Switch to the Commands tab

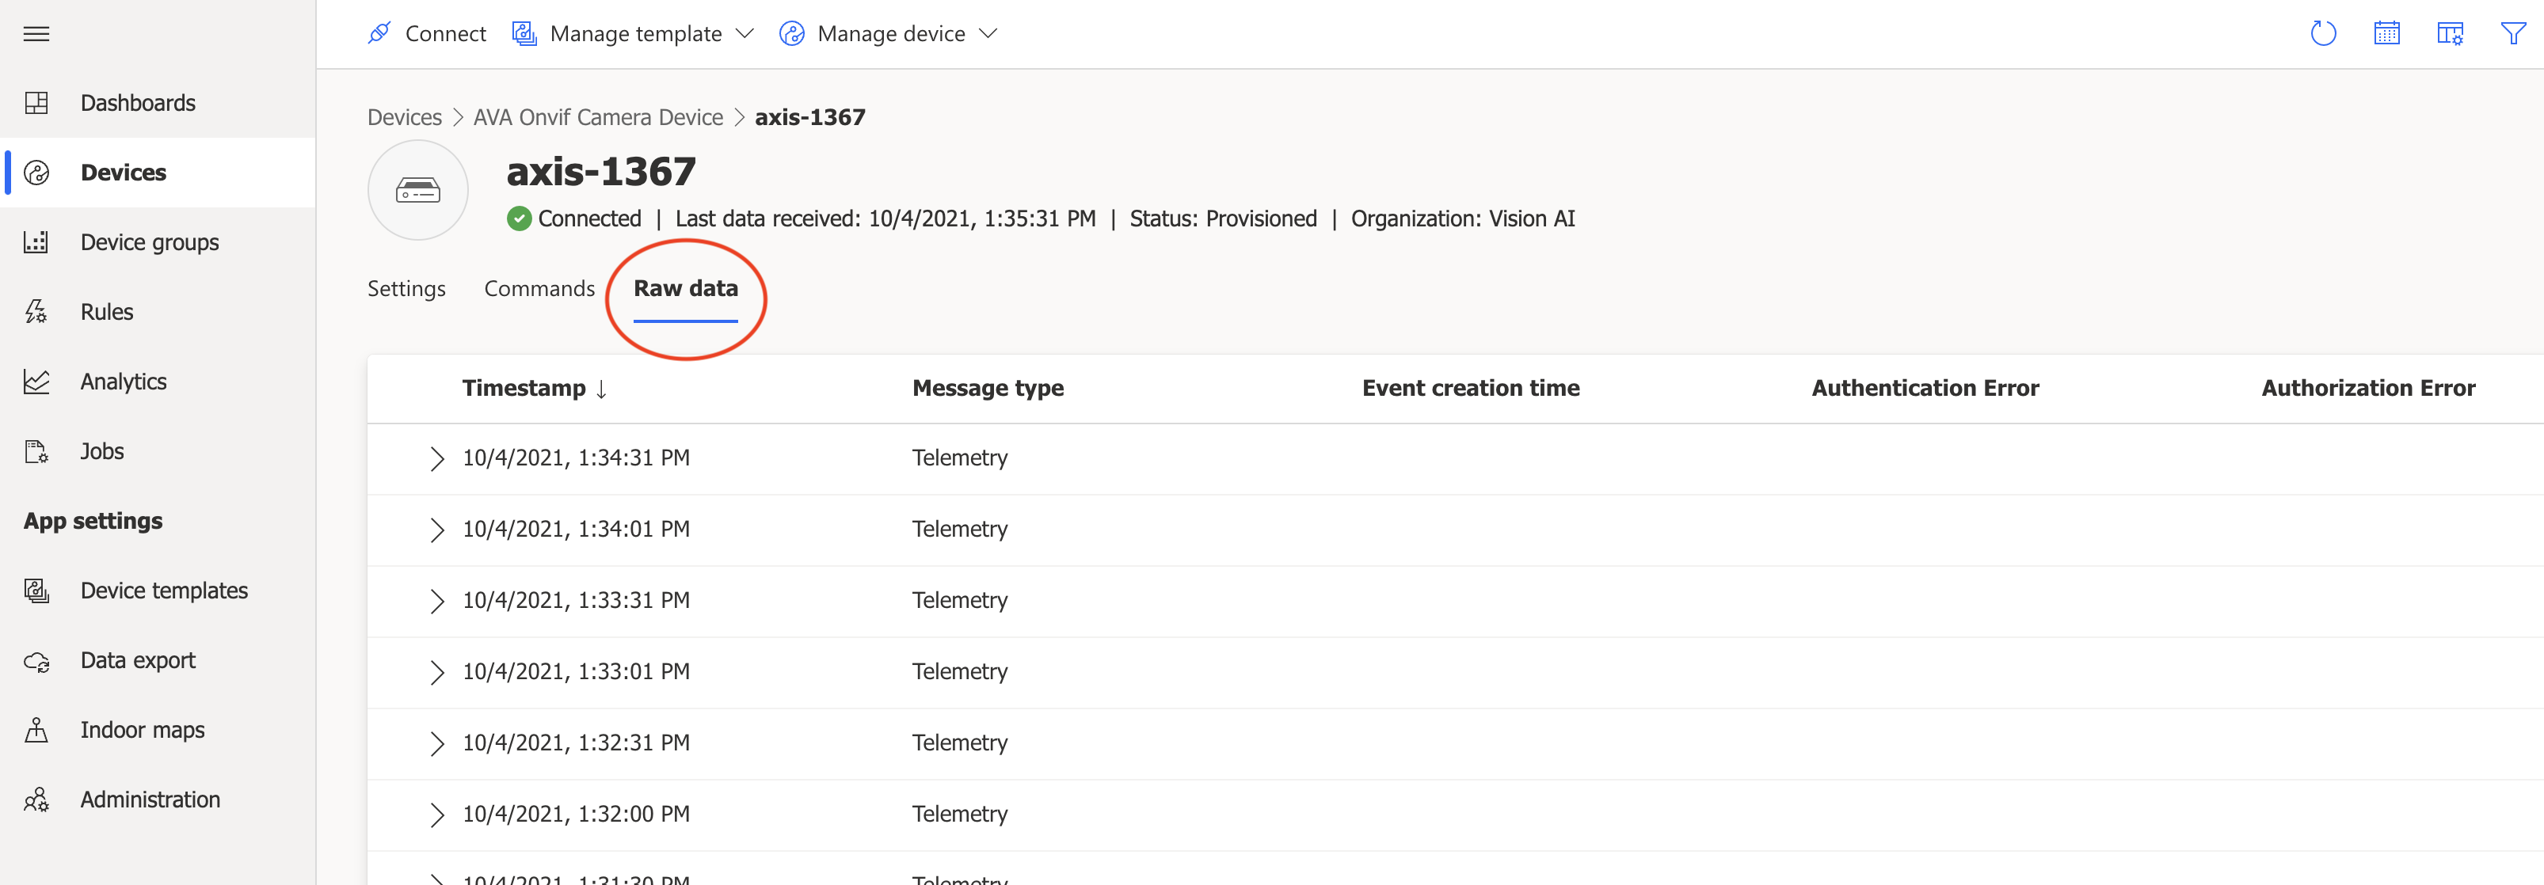(539, 289)
